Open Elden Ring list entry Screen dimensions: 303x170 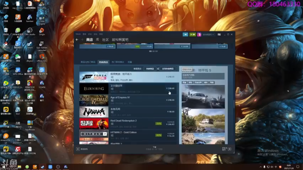pyautogui.click(x=129, y=89)
